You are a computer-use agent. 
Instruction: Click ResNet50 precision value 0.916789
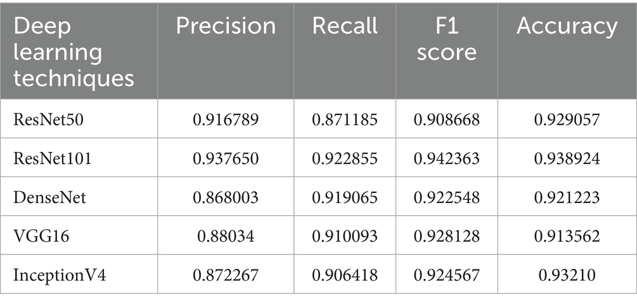tap(226, 118)
